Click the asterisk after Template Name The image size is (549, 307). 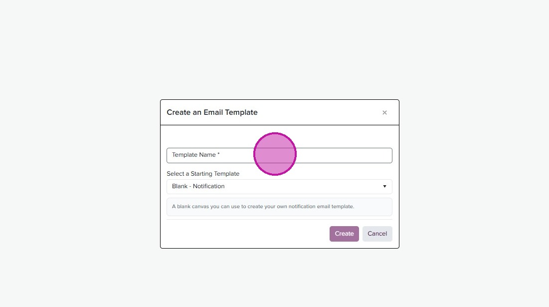218,155
